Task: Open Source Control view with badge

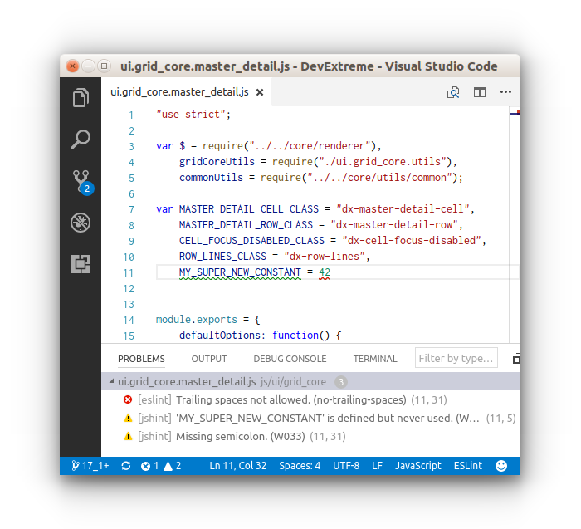Action: (81, 181)
